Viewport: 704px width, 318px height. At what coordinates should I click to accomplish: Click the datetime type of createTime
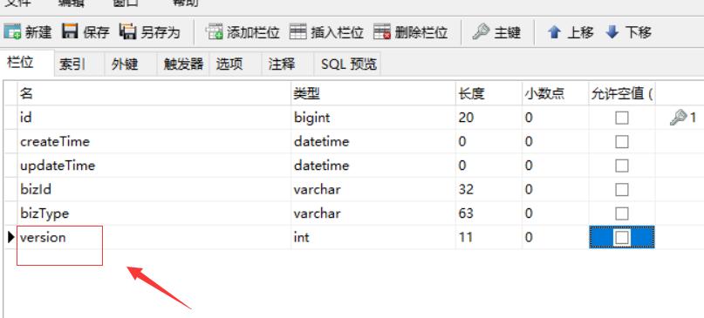373,141
